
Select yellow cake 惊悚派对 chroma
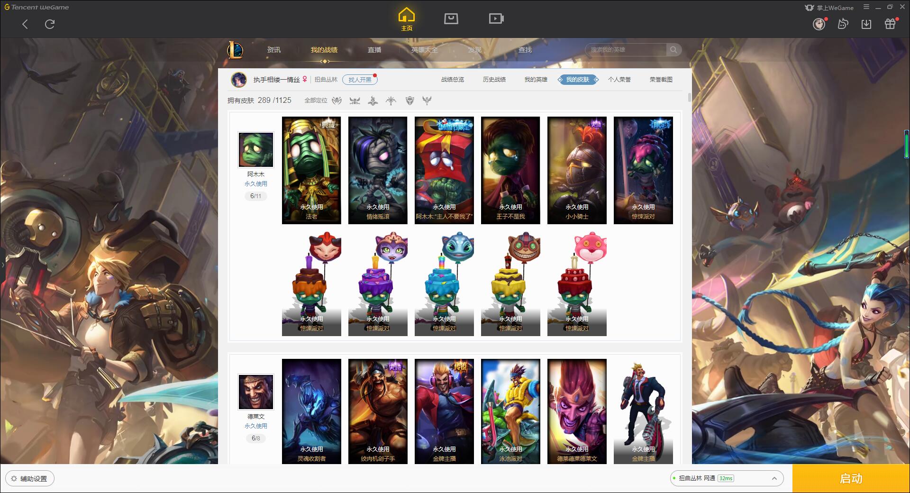[x=510, y=283]
